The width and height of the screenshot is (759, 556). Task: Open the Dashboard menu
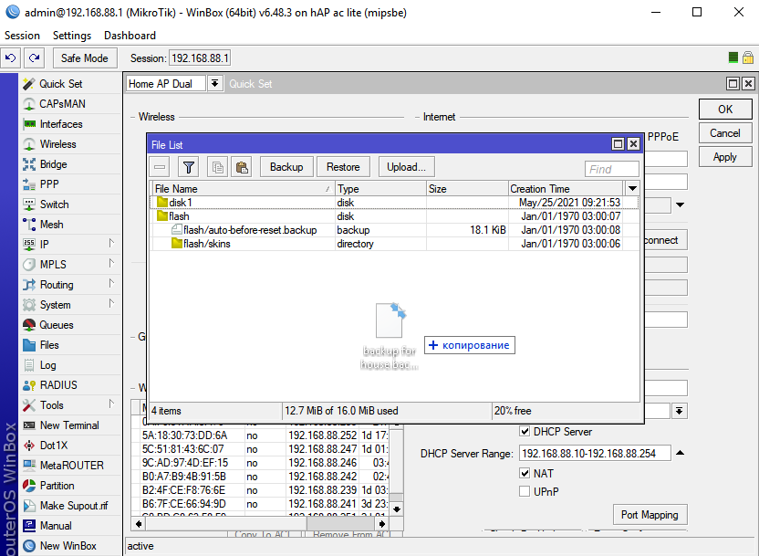click(130, 36)
